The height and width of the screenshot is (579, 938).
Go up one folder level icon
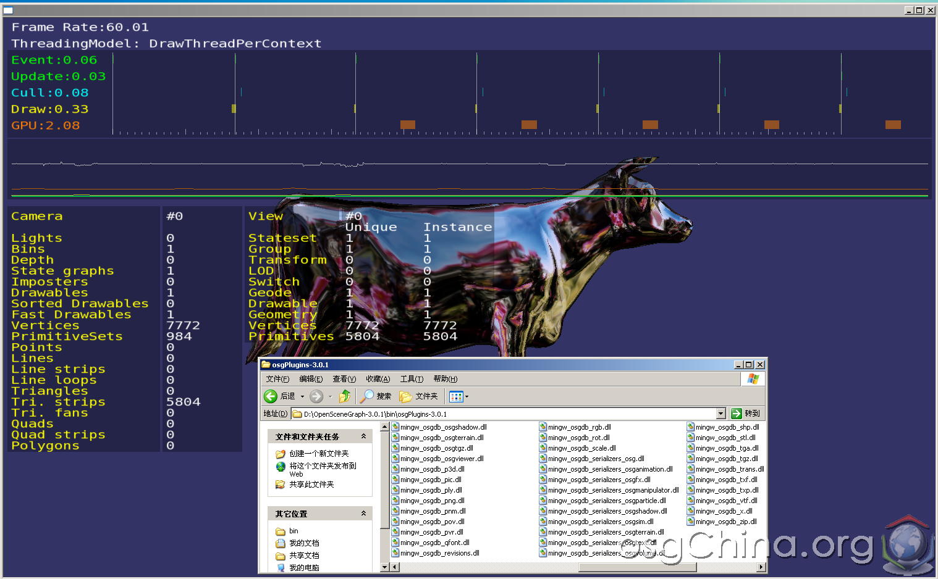tap(345, 396)
